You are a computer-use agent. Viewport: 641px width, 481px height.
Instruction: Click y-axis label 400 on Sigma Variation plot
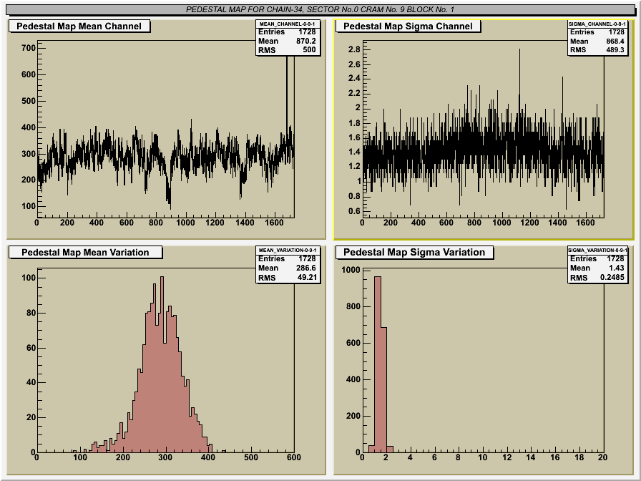tap(353, 379)
